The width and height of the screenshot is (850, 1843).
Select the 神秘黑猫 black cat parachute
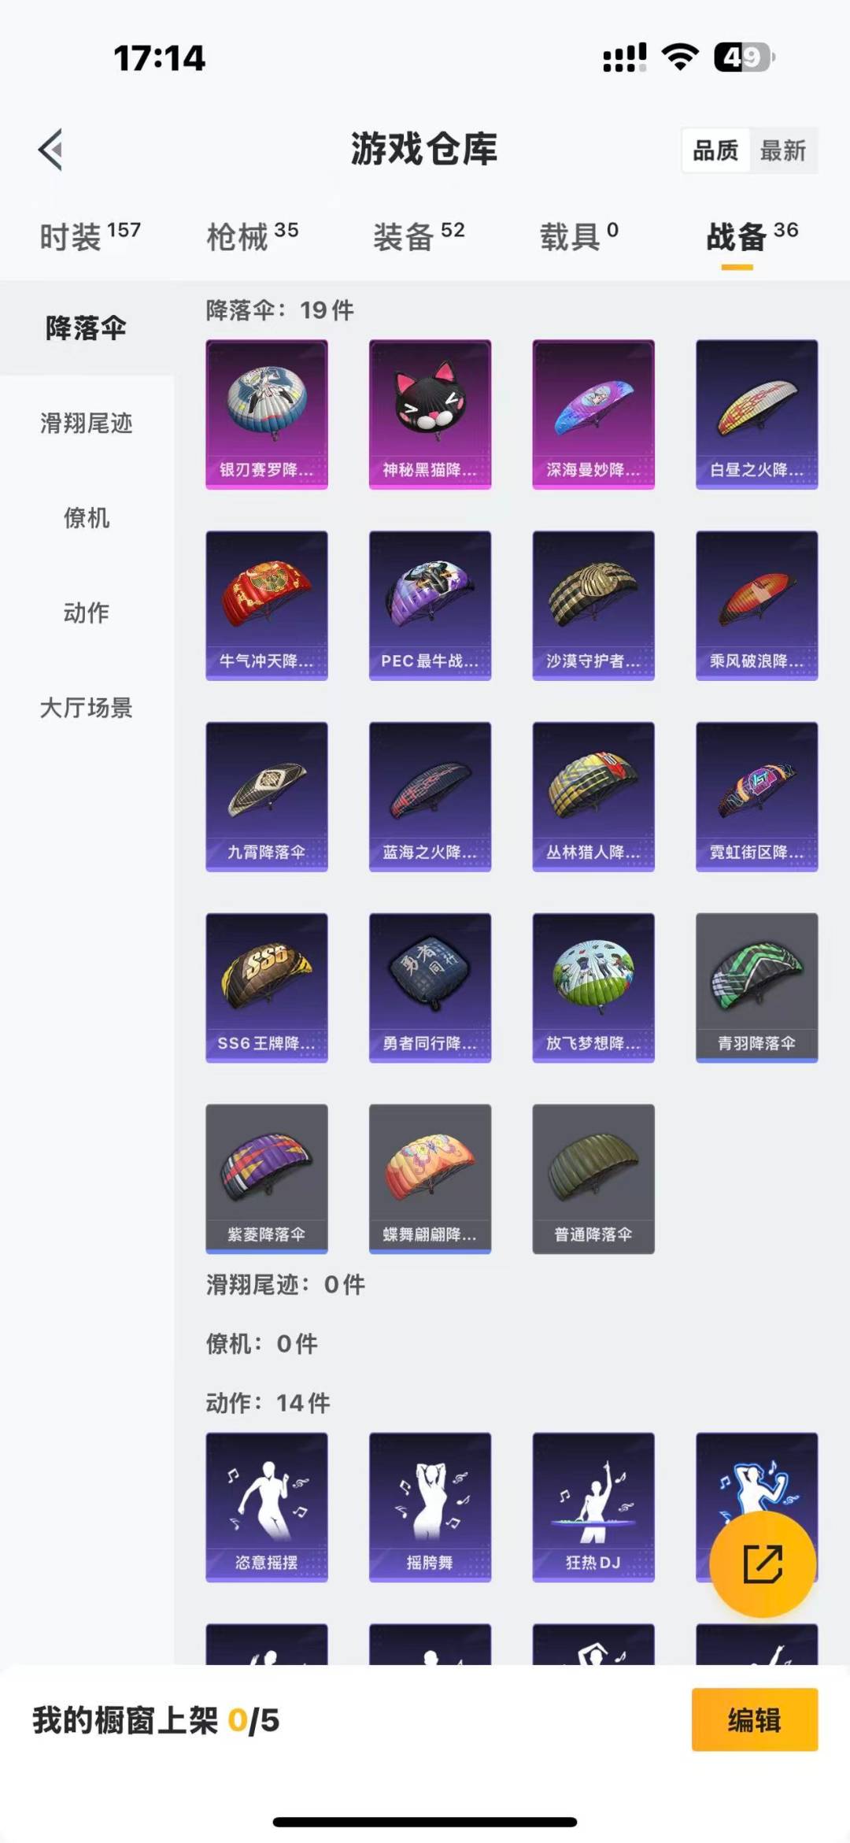pos(430,414)
